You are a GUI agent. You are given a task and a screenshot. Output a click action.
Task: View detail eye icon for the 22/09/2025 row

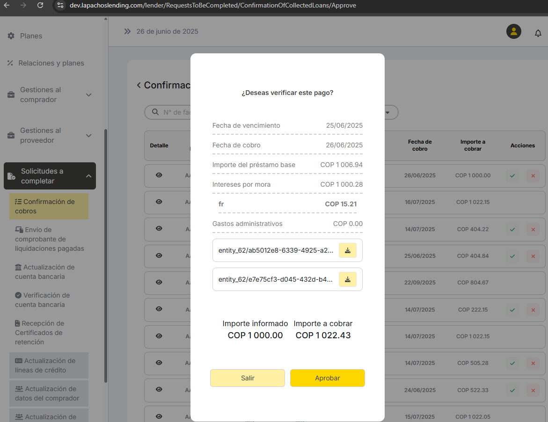(x=159, y=282)
